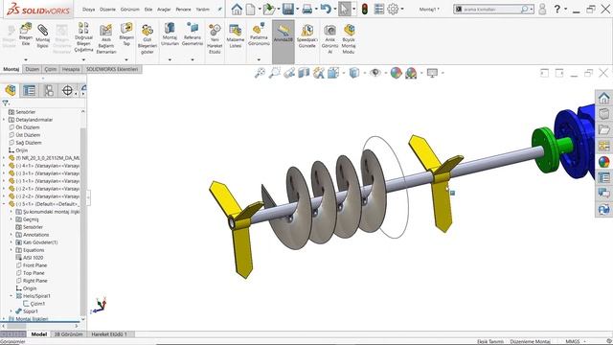613x345 pixels.
Task: Click the Edit Appearance color sphere
Action: tap(396, 73)
